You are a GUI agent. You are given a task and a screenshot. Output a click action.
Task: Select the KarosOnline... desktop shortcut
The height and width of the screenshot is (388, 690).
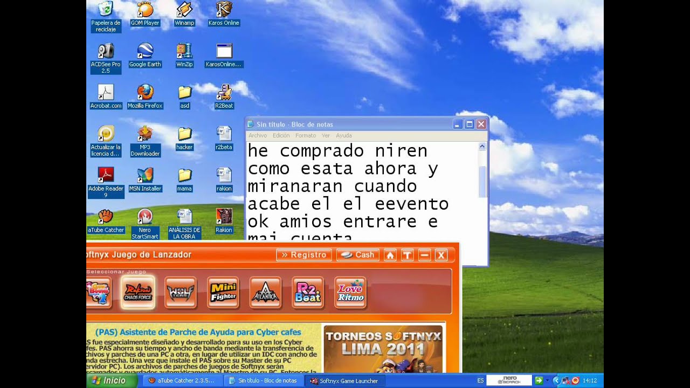tap(224, 56)
